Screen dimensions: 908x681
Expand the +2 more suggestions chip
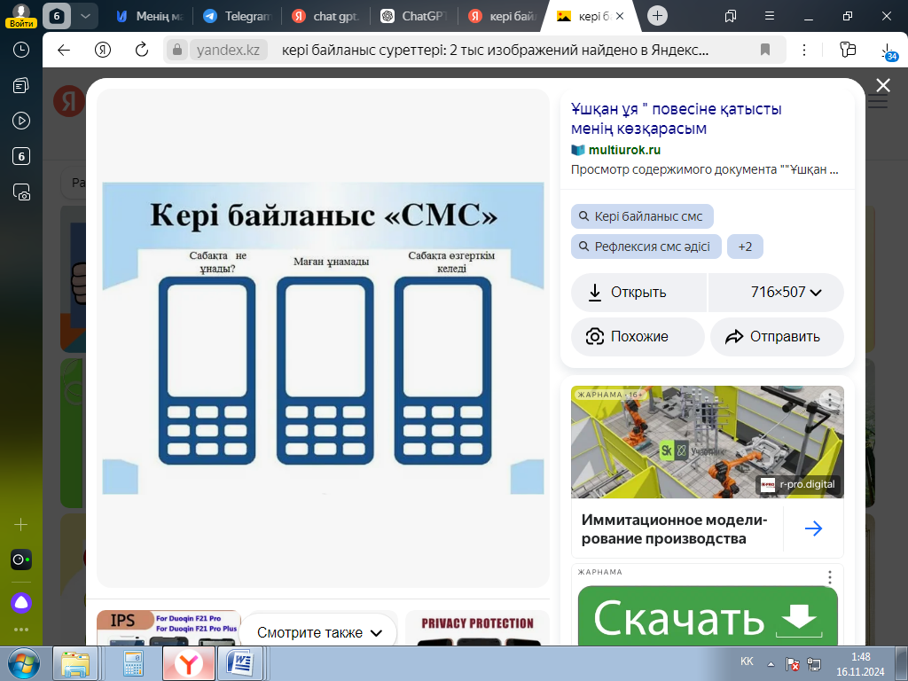coord(745,247)
